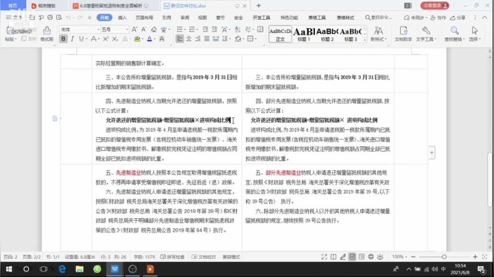Apply the Heading 2 (标题 2) style
Screen dimensions: 494x277
327,34
